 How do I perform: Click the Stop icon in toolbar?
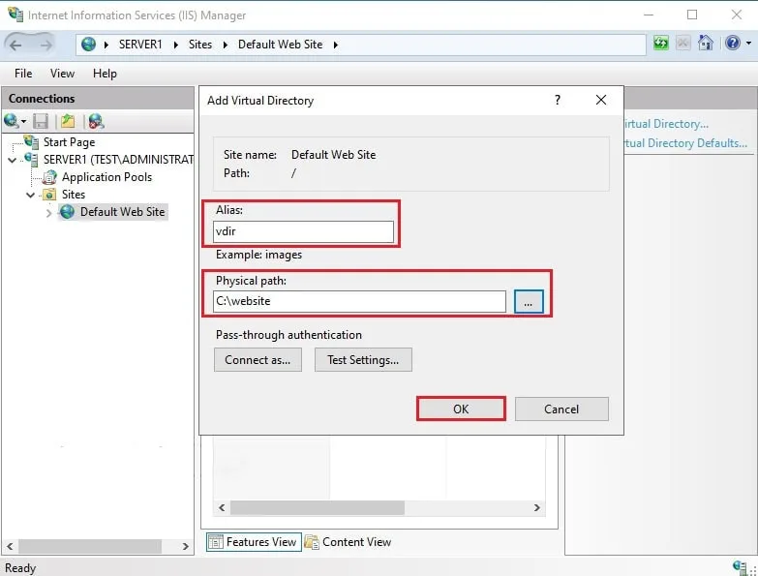[x=682, y=43]
